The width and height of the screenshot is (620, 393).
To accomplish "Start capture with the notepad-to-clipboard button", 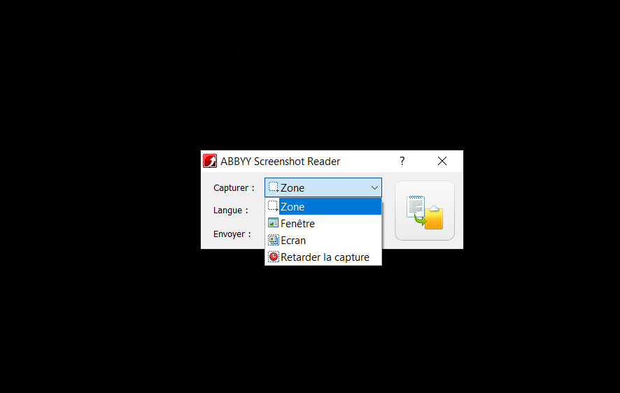I will click(425, 210).
